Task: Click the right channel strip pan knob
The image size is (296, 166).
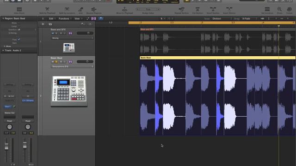Action: [x=28, y=127]
